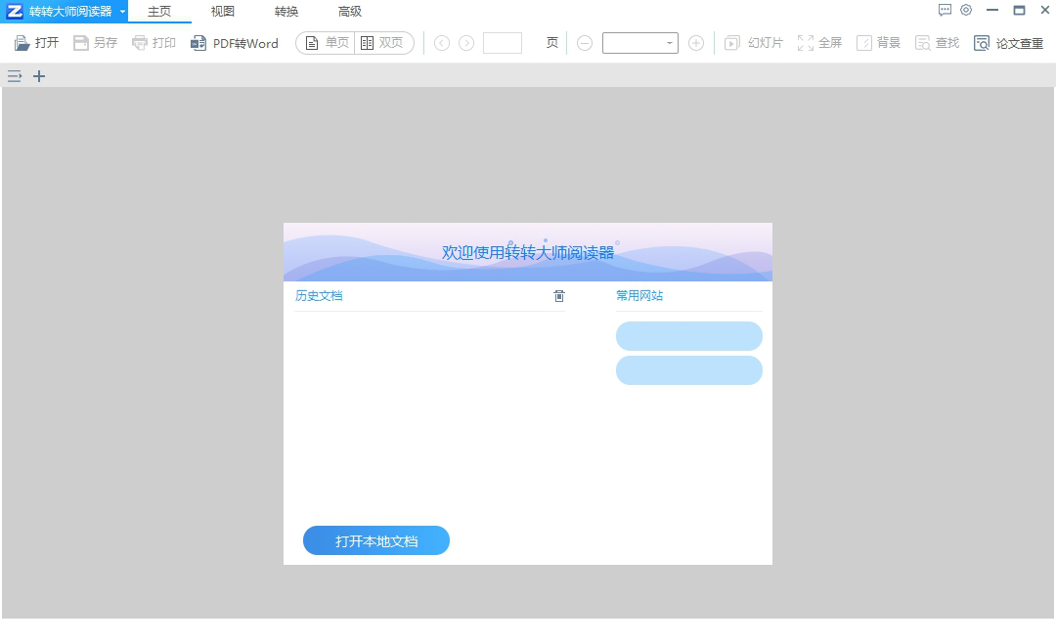1056x643 pixels.
Task: Open the 论文查重 plagiarism check
Action: (x=1008, y=43)
